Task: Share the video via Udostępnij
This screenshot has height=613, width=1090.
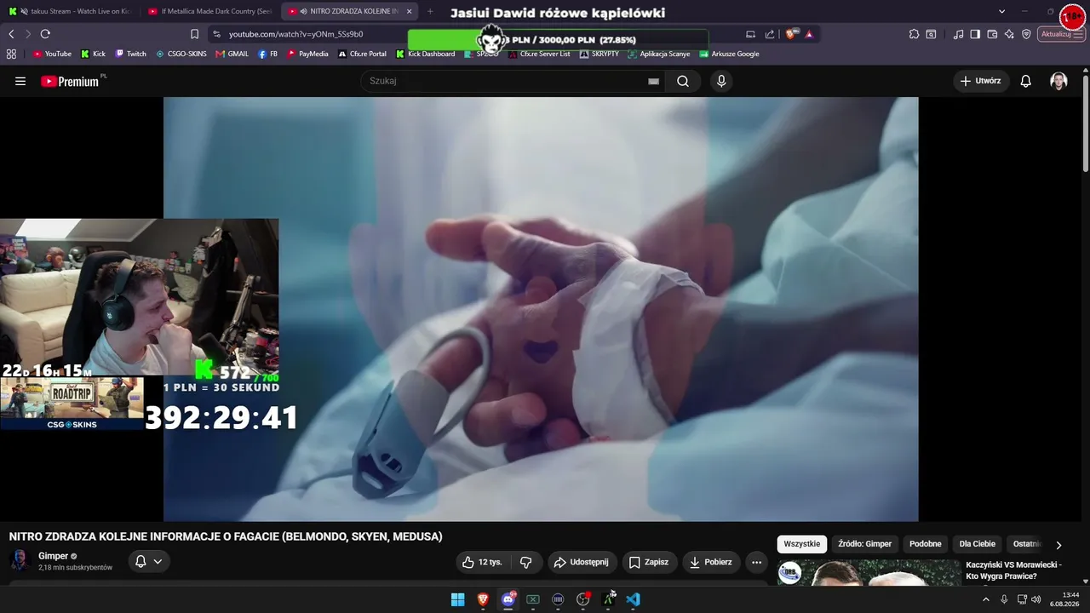Action: click(x=581, y=562)
